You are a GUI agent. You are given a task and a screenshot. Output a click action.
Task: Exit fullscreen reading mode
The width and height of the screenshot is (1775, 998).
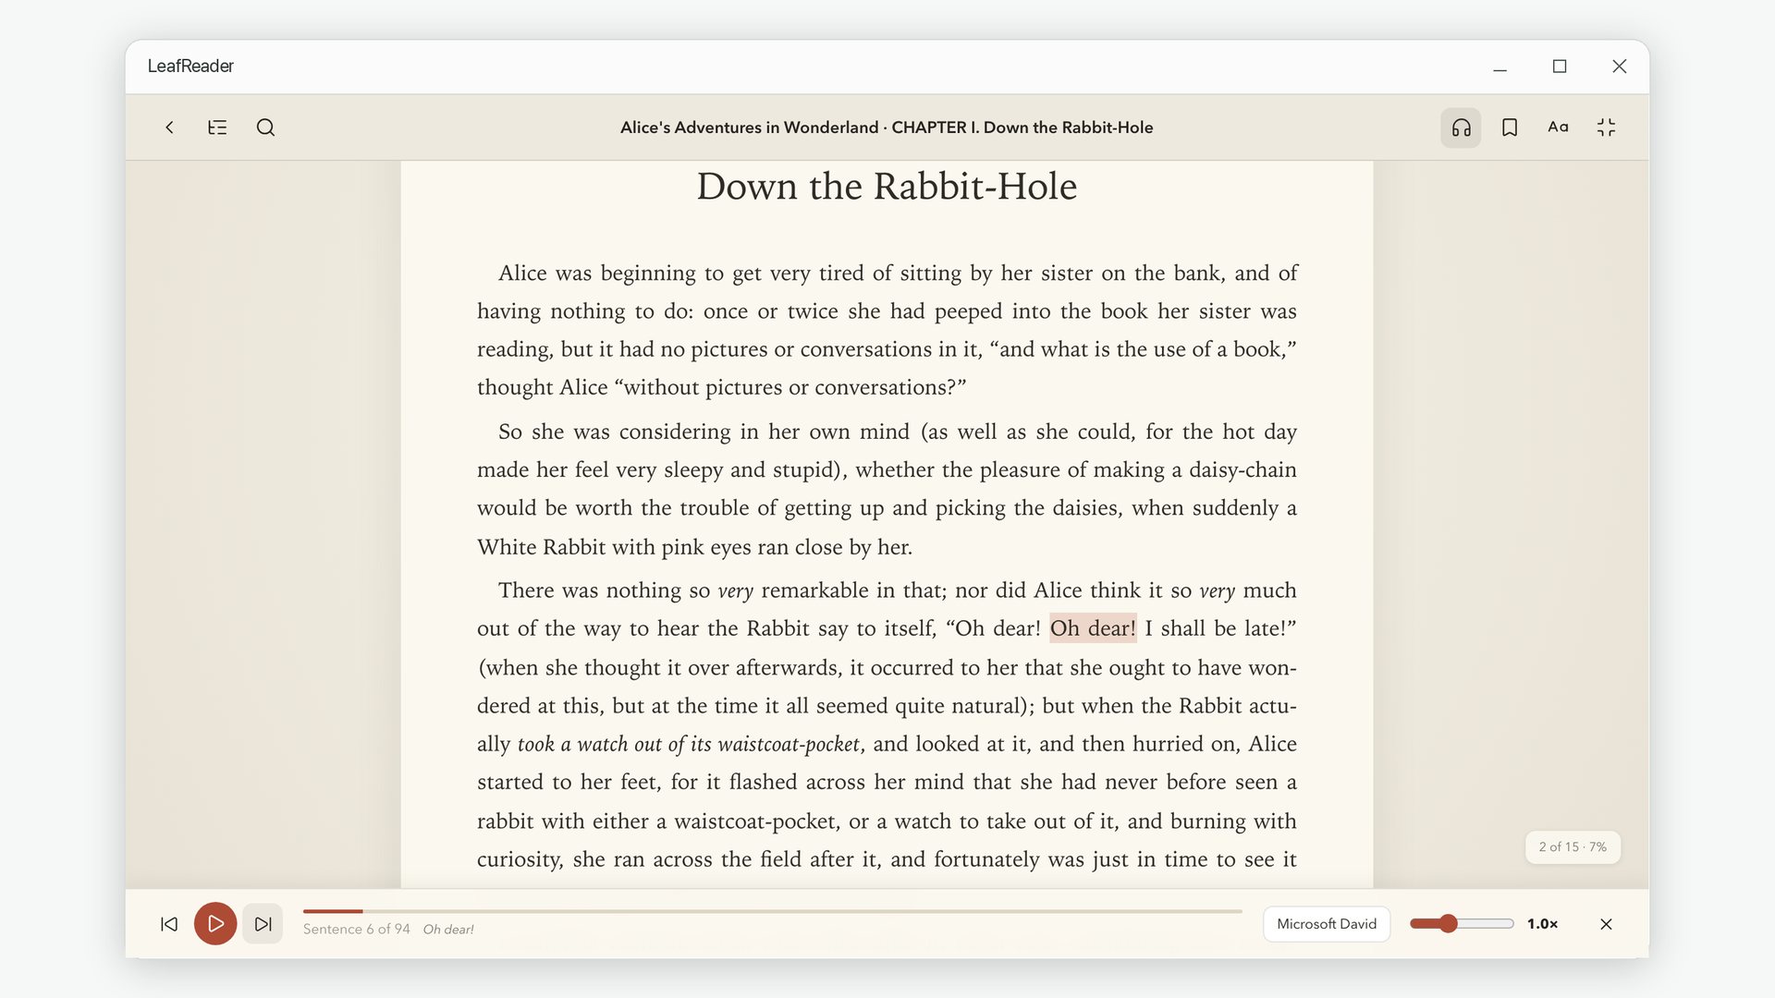1606,128
